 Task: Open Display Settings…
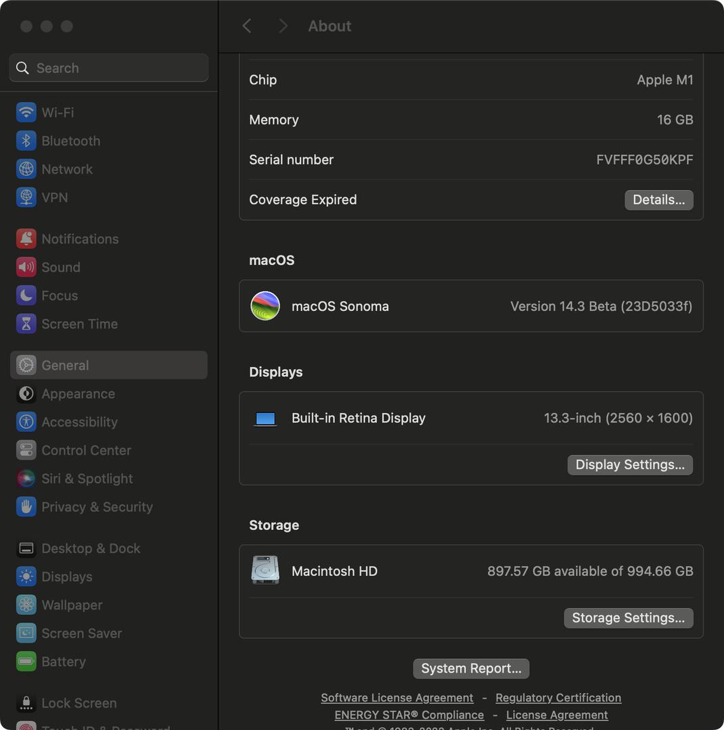(x=630, y=464)
